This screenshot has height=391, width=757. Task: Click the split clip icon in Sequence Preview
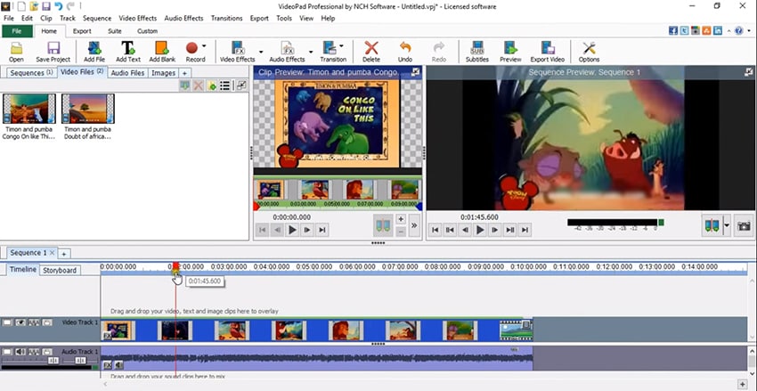(712, 226)
